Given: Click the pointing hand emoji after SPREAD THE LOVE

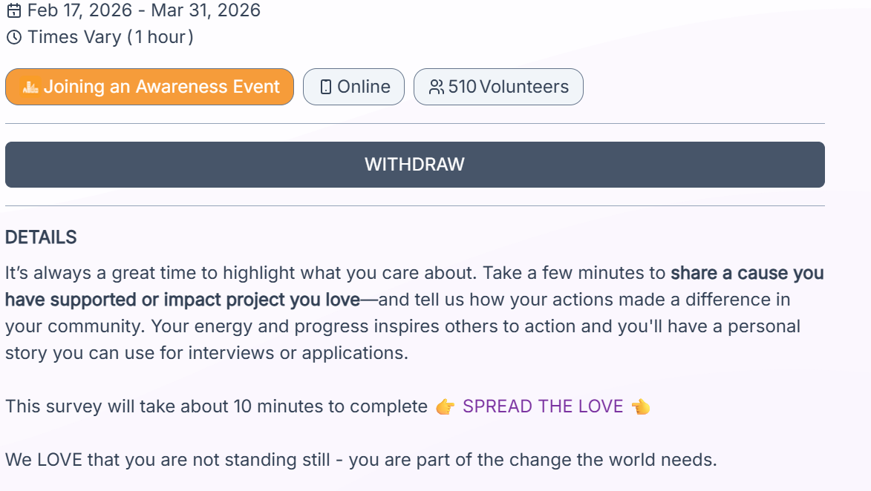Looking at the screenshot, I should coord(640,406).
